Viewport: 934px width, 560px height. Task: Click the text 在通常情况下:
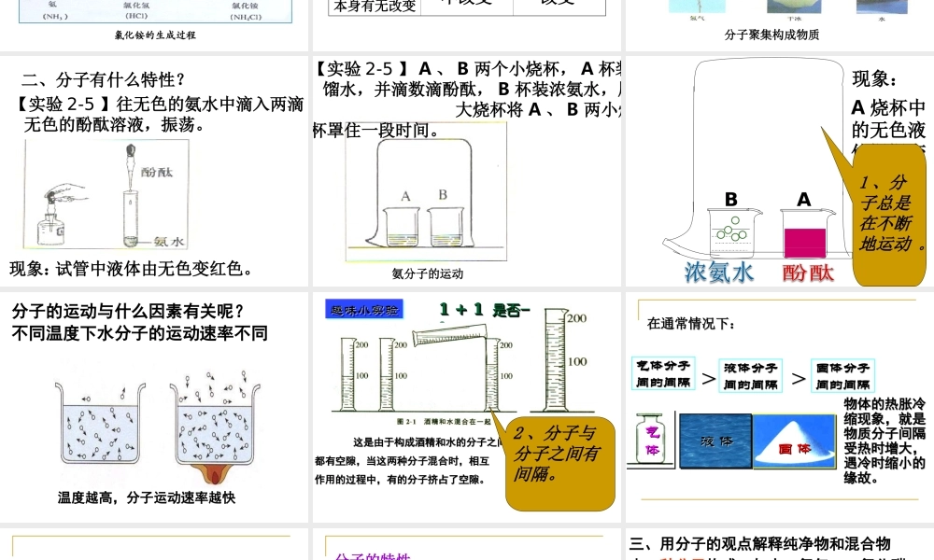[x=691, y=324]
